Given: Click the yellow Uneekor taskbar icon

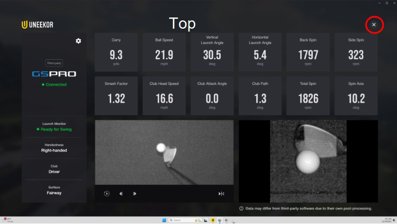Looking at the screenshot, I should click(213, 220).
